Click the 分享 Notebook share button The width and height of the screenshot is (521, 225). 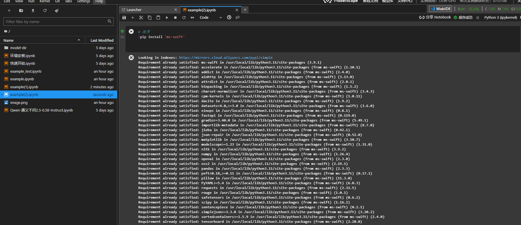tap(435, 17)
